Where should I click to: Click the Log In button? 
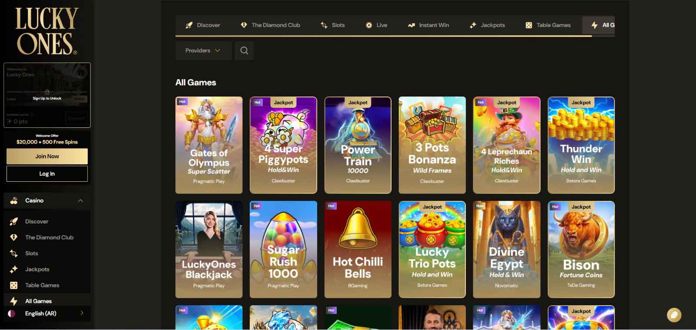(x=47, y=174)
